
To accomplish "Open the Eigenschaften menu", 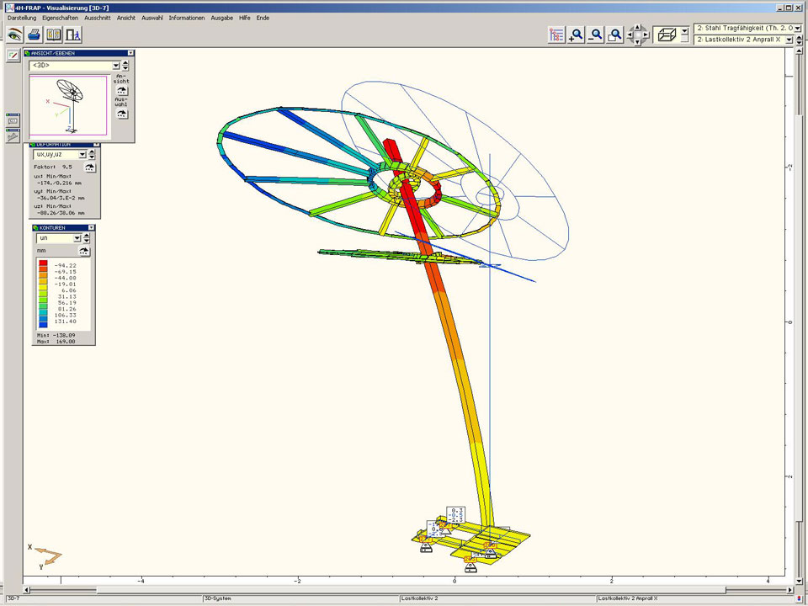I will (x=60, y=18).
